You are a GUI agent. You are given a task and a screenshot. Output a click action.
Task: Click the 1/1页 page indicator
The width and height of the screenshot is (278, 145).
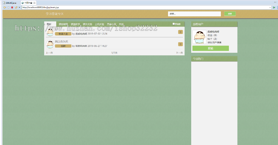[x=114, y=53]
